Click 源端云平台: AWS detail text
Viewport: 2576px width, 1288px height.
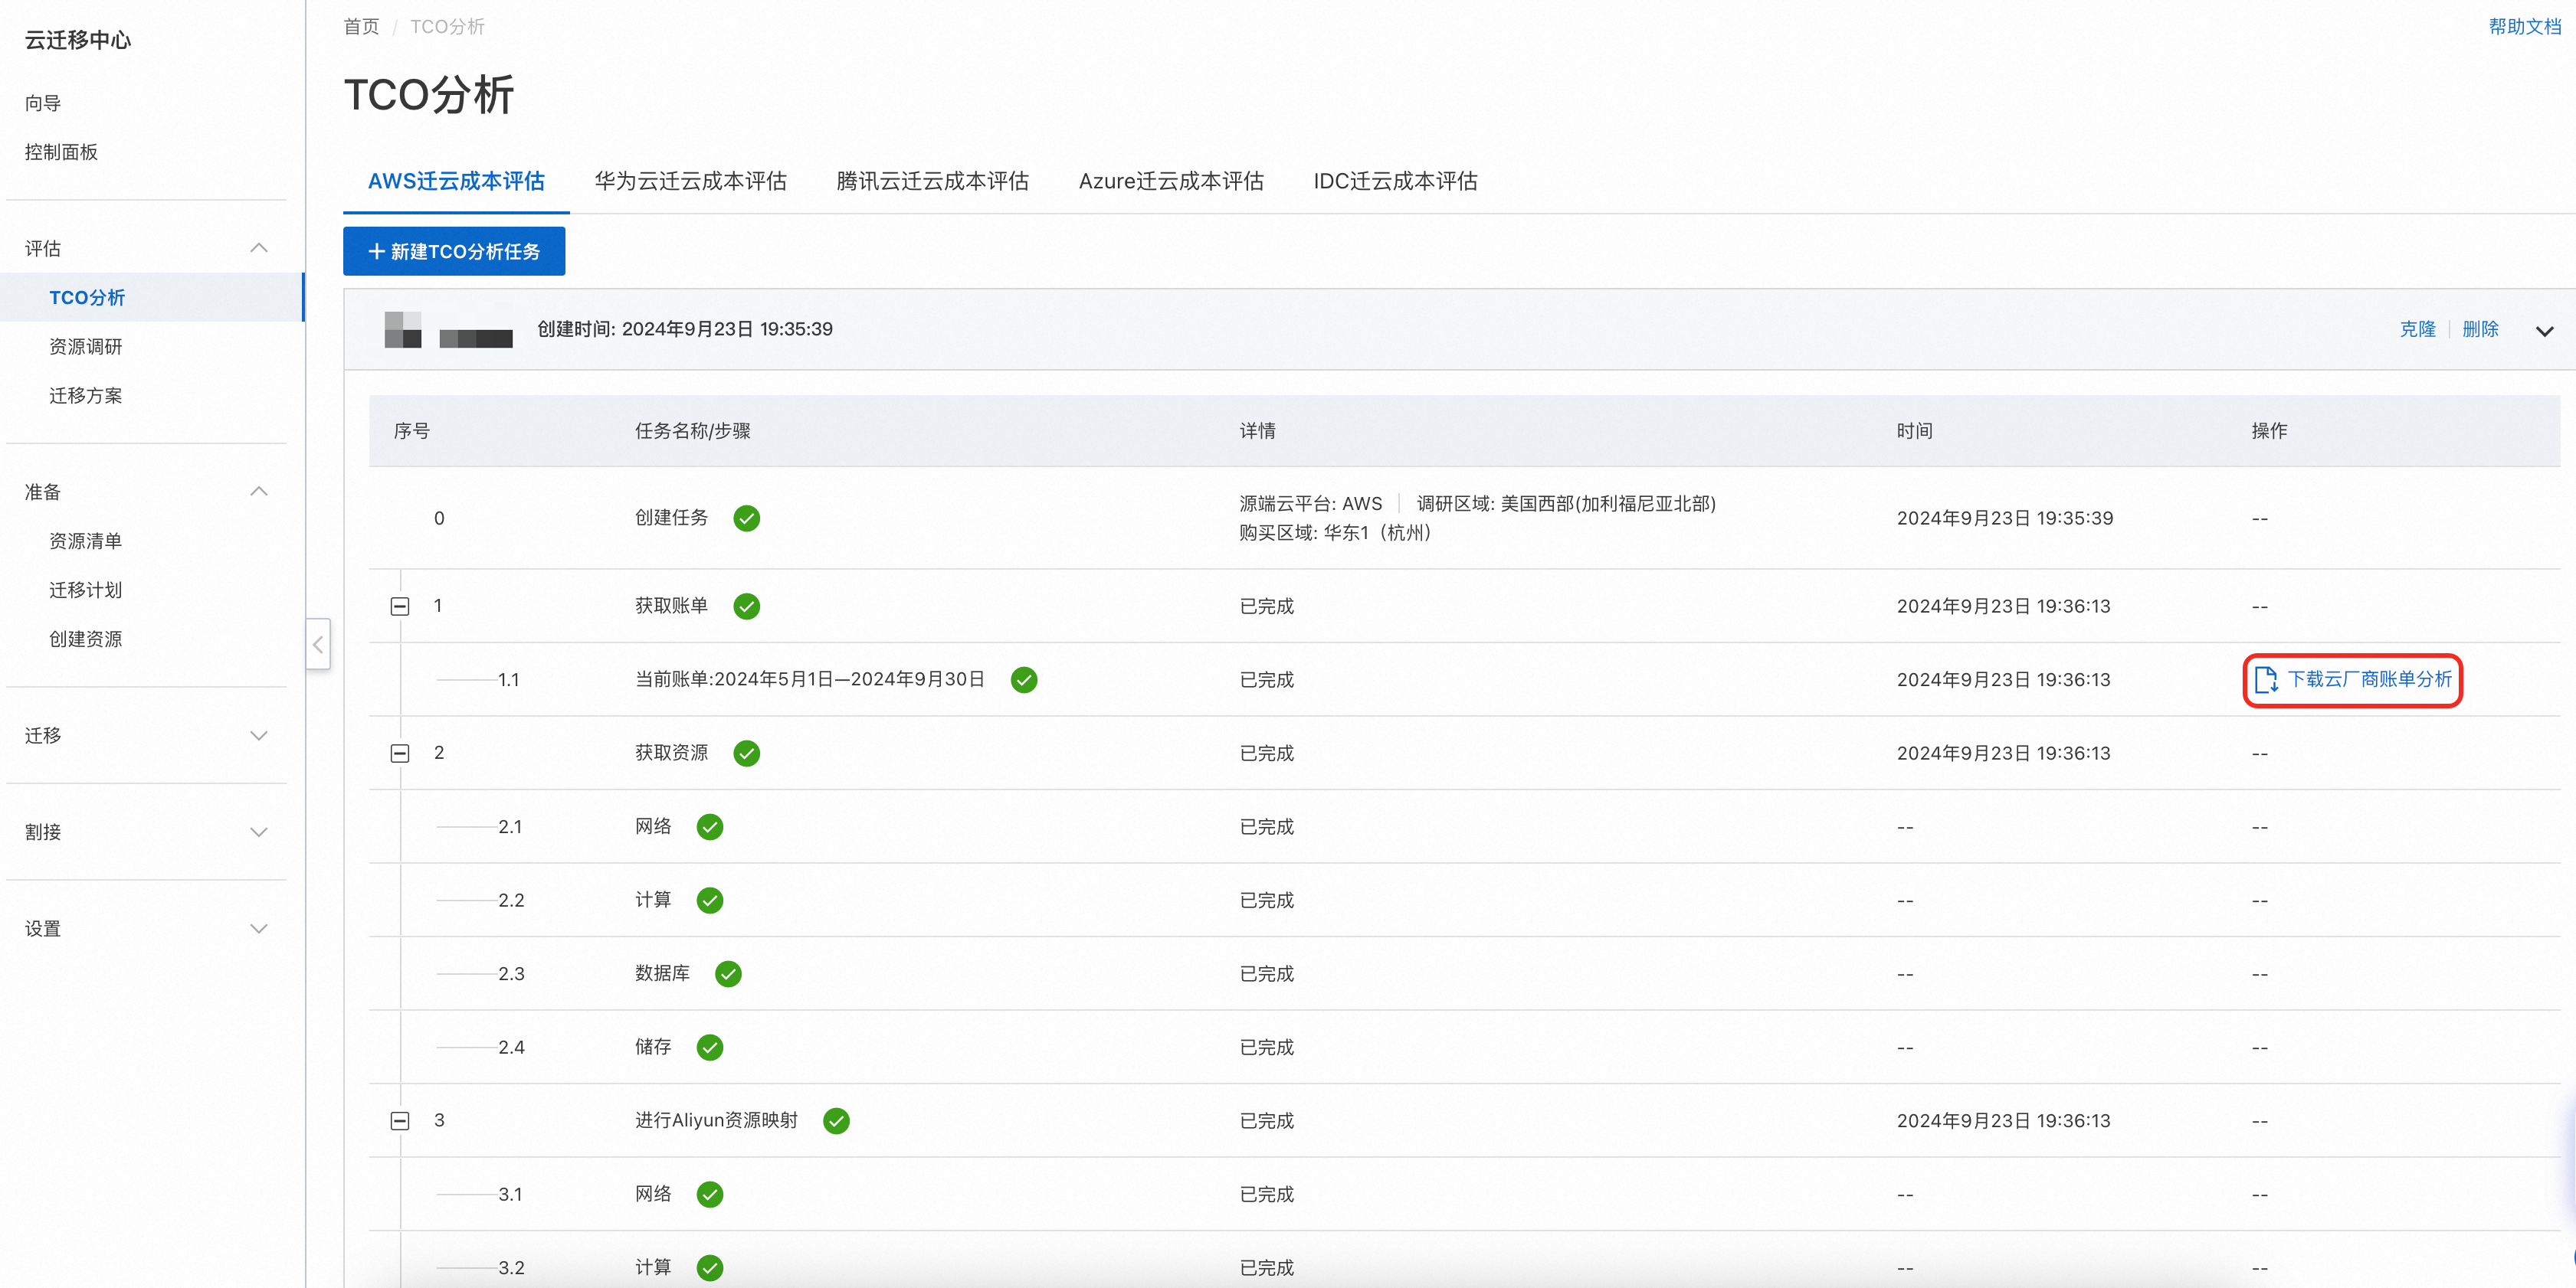(x=1311, y=505)
